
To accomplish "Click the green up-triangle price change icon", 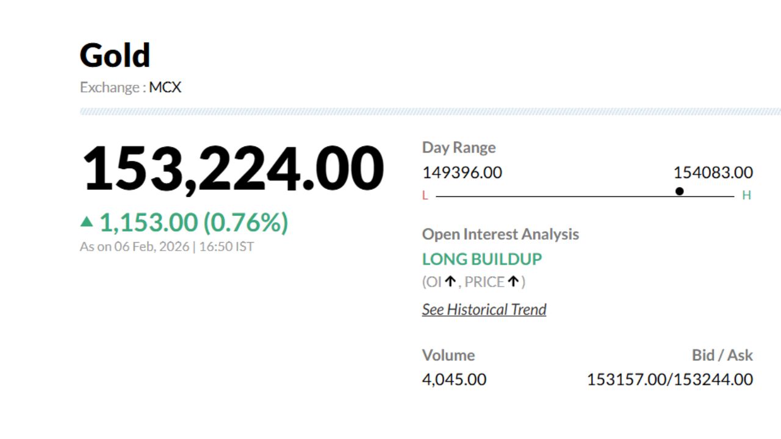I will click(x=87, y=222).
